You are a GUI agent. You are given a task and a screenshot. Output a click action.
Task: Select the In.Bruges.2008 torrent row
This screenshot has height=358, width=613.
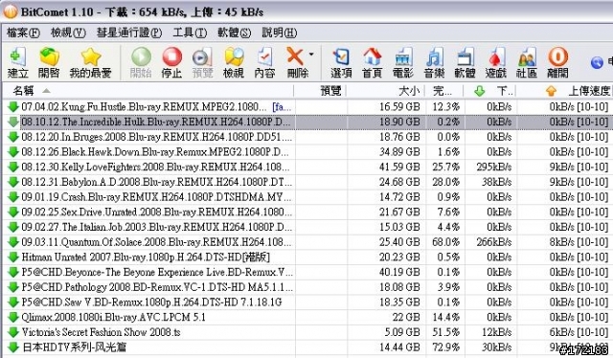tap(307, 137)
